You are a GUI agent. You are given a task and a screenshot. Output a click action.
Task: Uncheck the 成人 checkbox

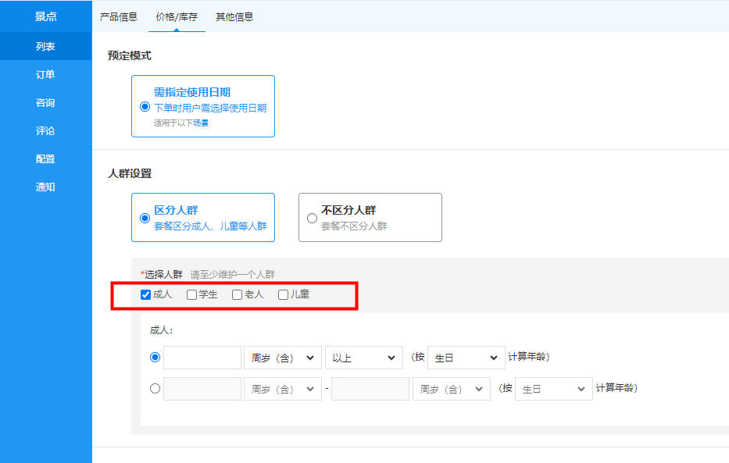(x=145, y=295)
